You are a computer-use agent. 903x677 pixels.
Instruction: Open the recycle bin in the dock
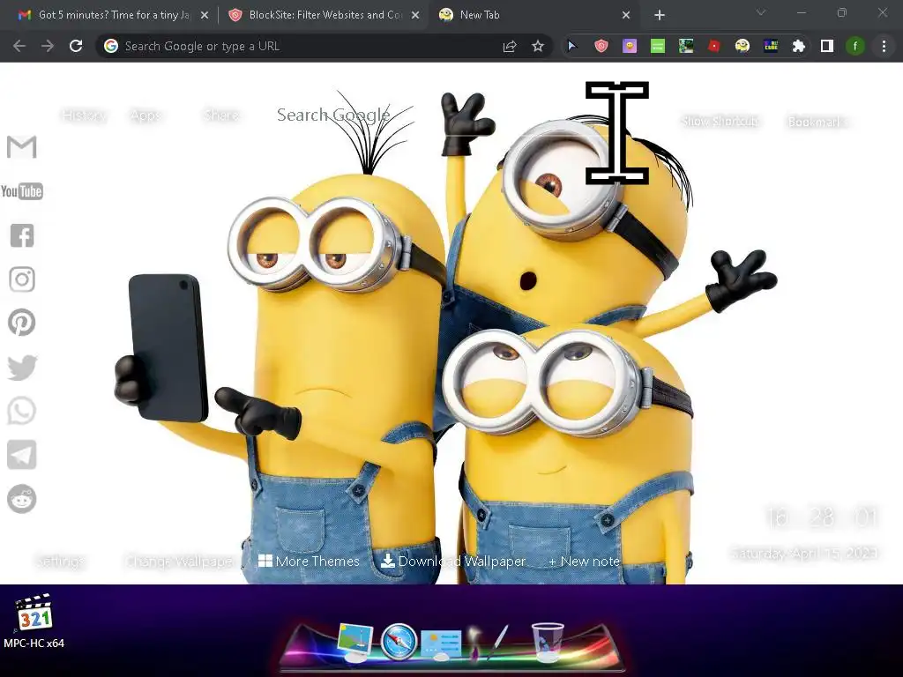(x=548, y=642)
